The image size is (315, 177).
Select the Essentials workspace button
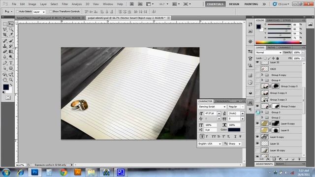pyautogui.click(x=215, y=4)
